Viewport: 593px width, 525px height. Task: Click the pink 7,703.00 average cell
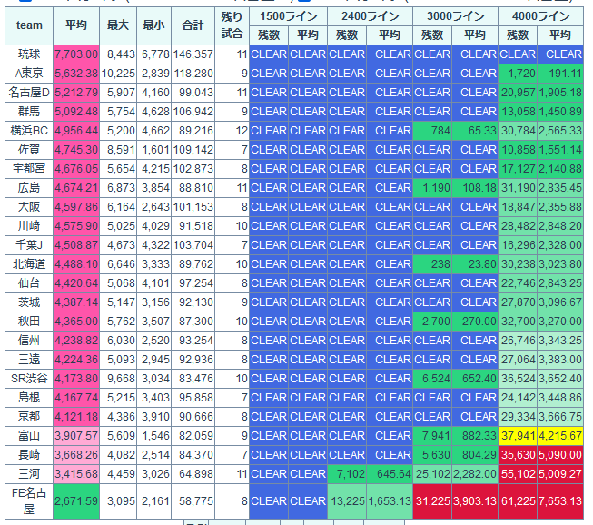coord(76,54)
